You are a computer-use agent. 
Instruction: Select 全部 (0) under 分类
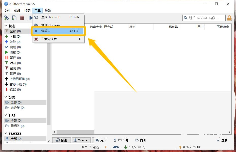pyautogui.click(x=25, y=103)
